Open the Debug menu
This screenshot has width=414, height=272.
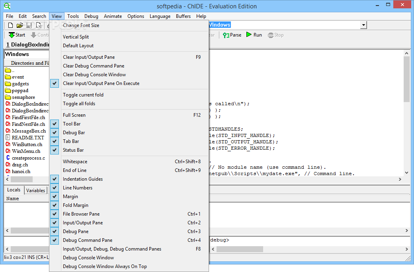91,16
